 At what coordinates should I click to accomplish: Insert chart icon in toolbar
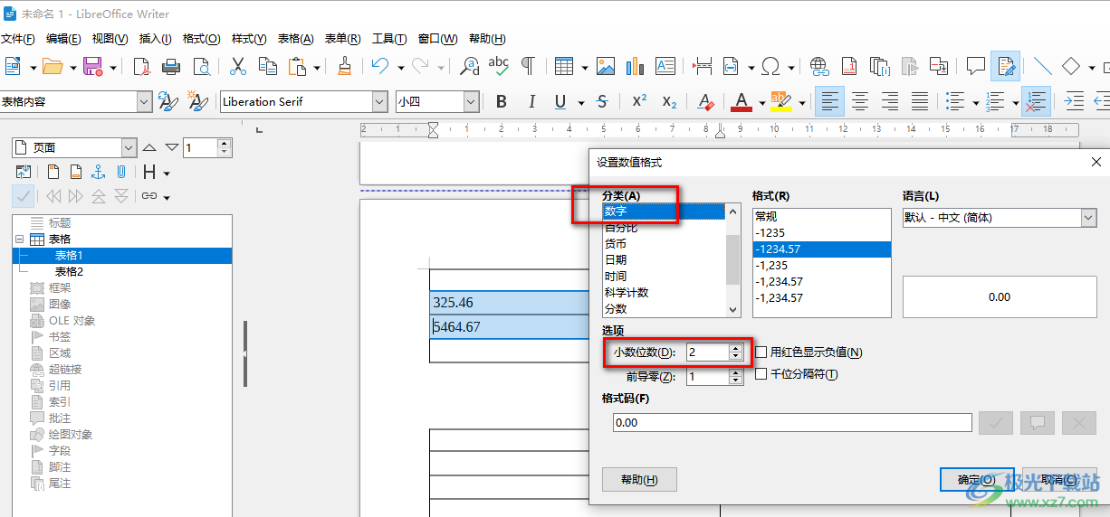[x=636, y=66]
